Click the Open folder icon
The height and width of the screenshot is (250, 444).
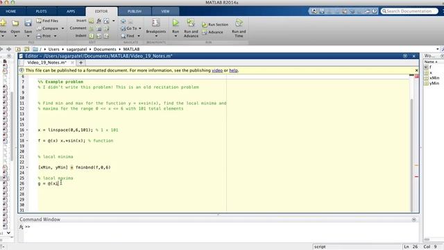15,23
